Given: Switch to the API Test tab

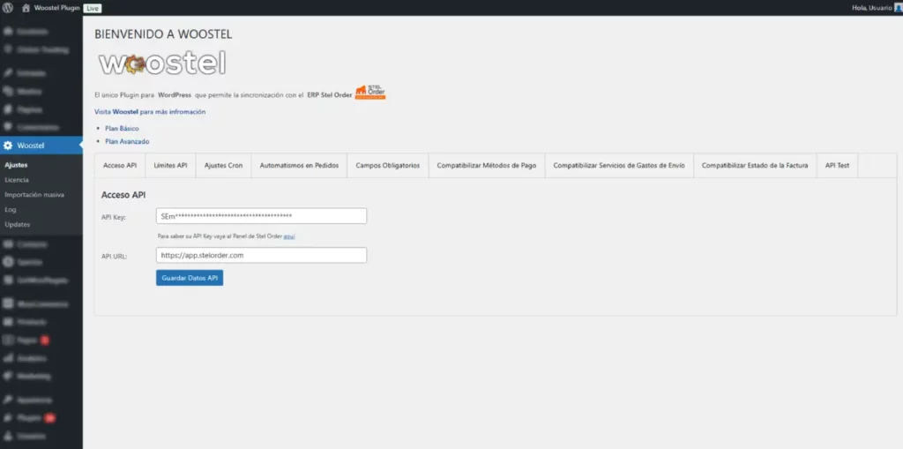Looking at the screenshot, I should coord(838,166).
